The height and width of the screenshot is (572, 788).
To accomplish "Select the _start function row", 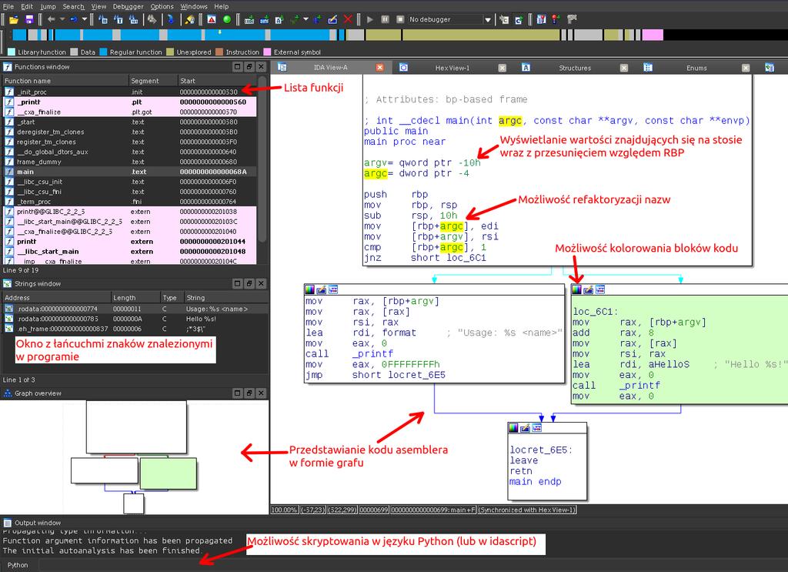I will 129,122.
